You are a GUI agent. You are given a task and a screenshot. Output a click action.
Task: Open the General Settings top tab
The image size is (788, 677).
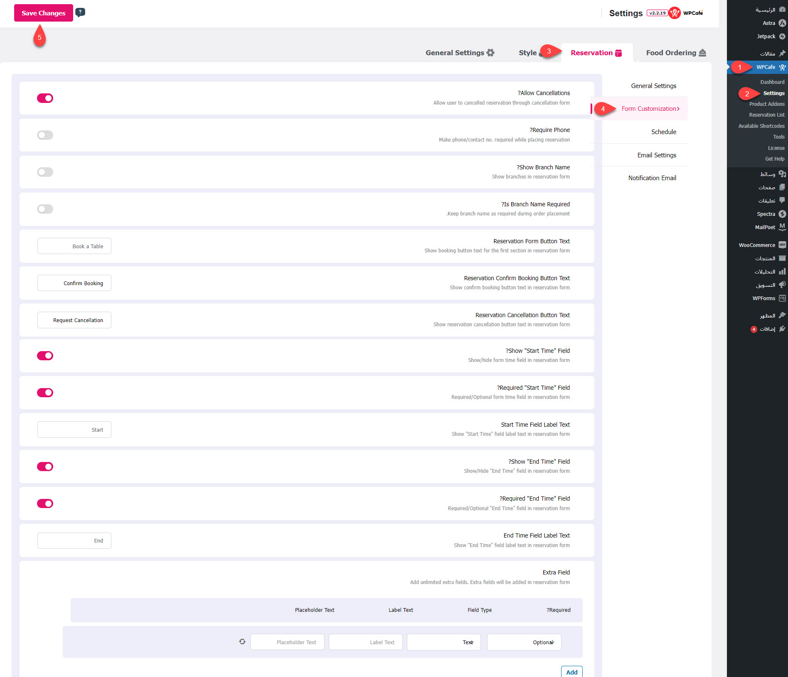click(459, 53)
